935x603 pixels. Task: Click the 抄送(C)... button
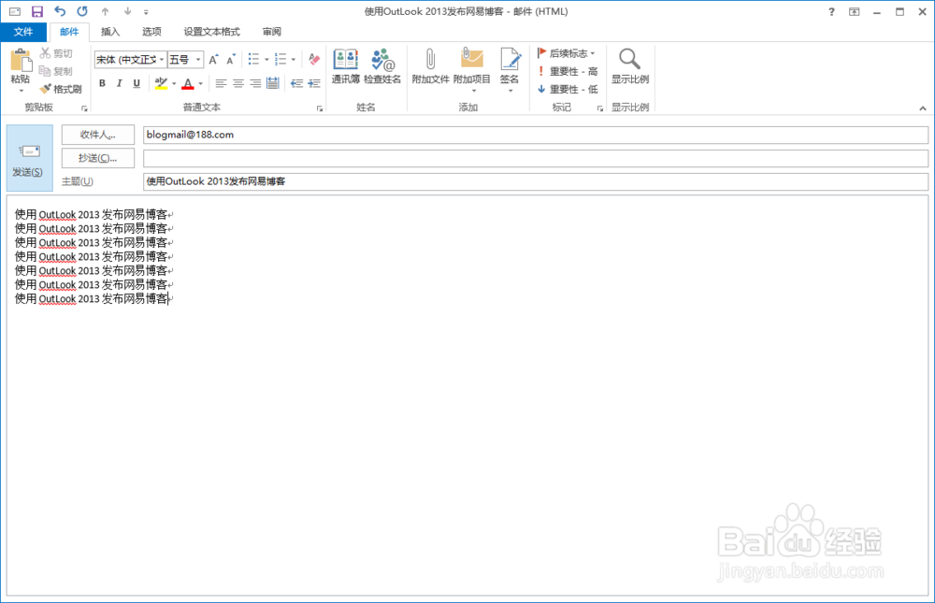click(98, 158)
